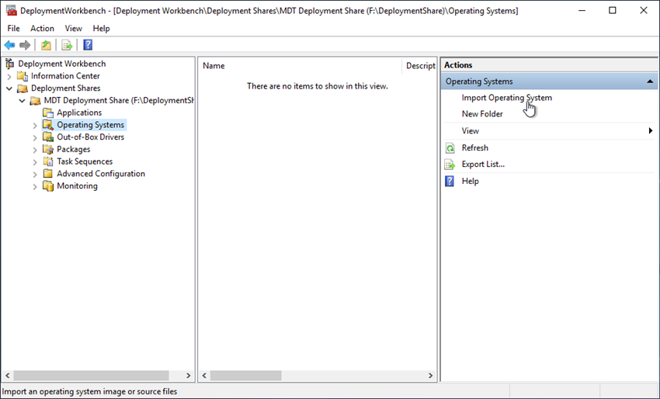The height and width of the screenshot is (399, 660).
Task: Click the blue Help toolbar icon
Action: click(88, 45)
